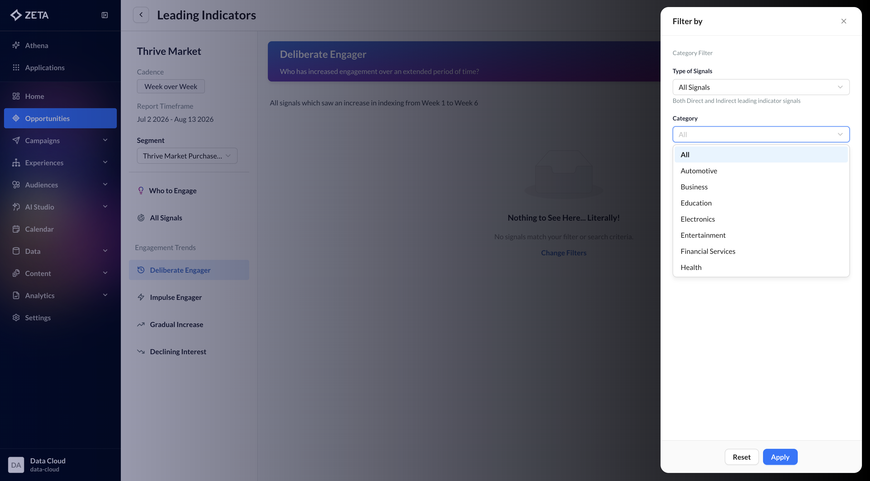Select Education category option

click(761, 203)
